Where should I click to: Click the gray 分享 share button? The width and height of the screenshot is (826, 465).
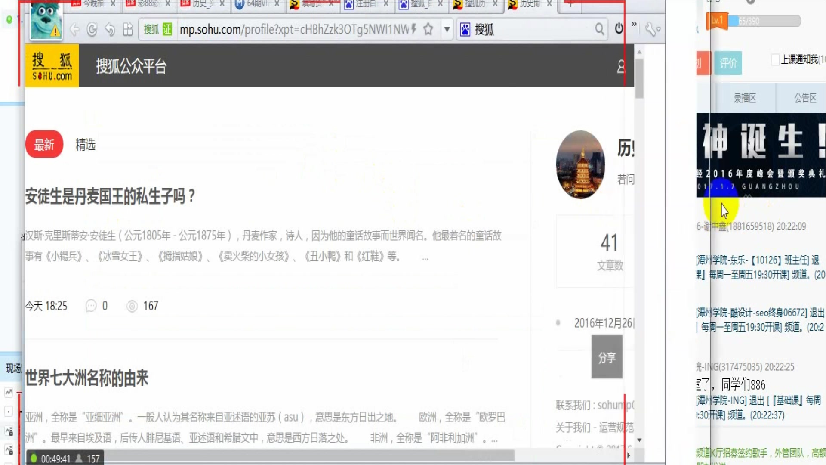(607, 357)
